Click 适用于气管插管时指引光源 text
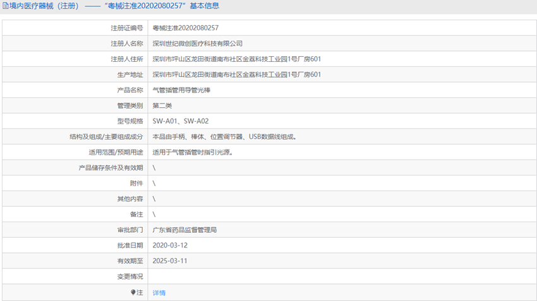 pyautogui.click(x=193, y=152)
